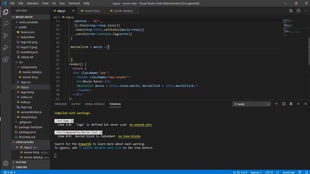
Task: Change language mode via JavaScript status item
Action: [x=289, y=172]
